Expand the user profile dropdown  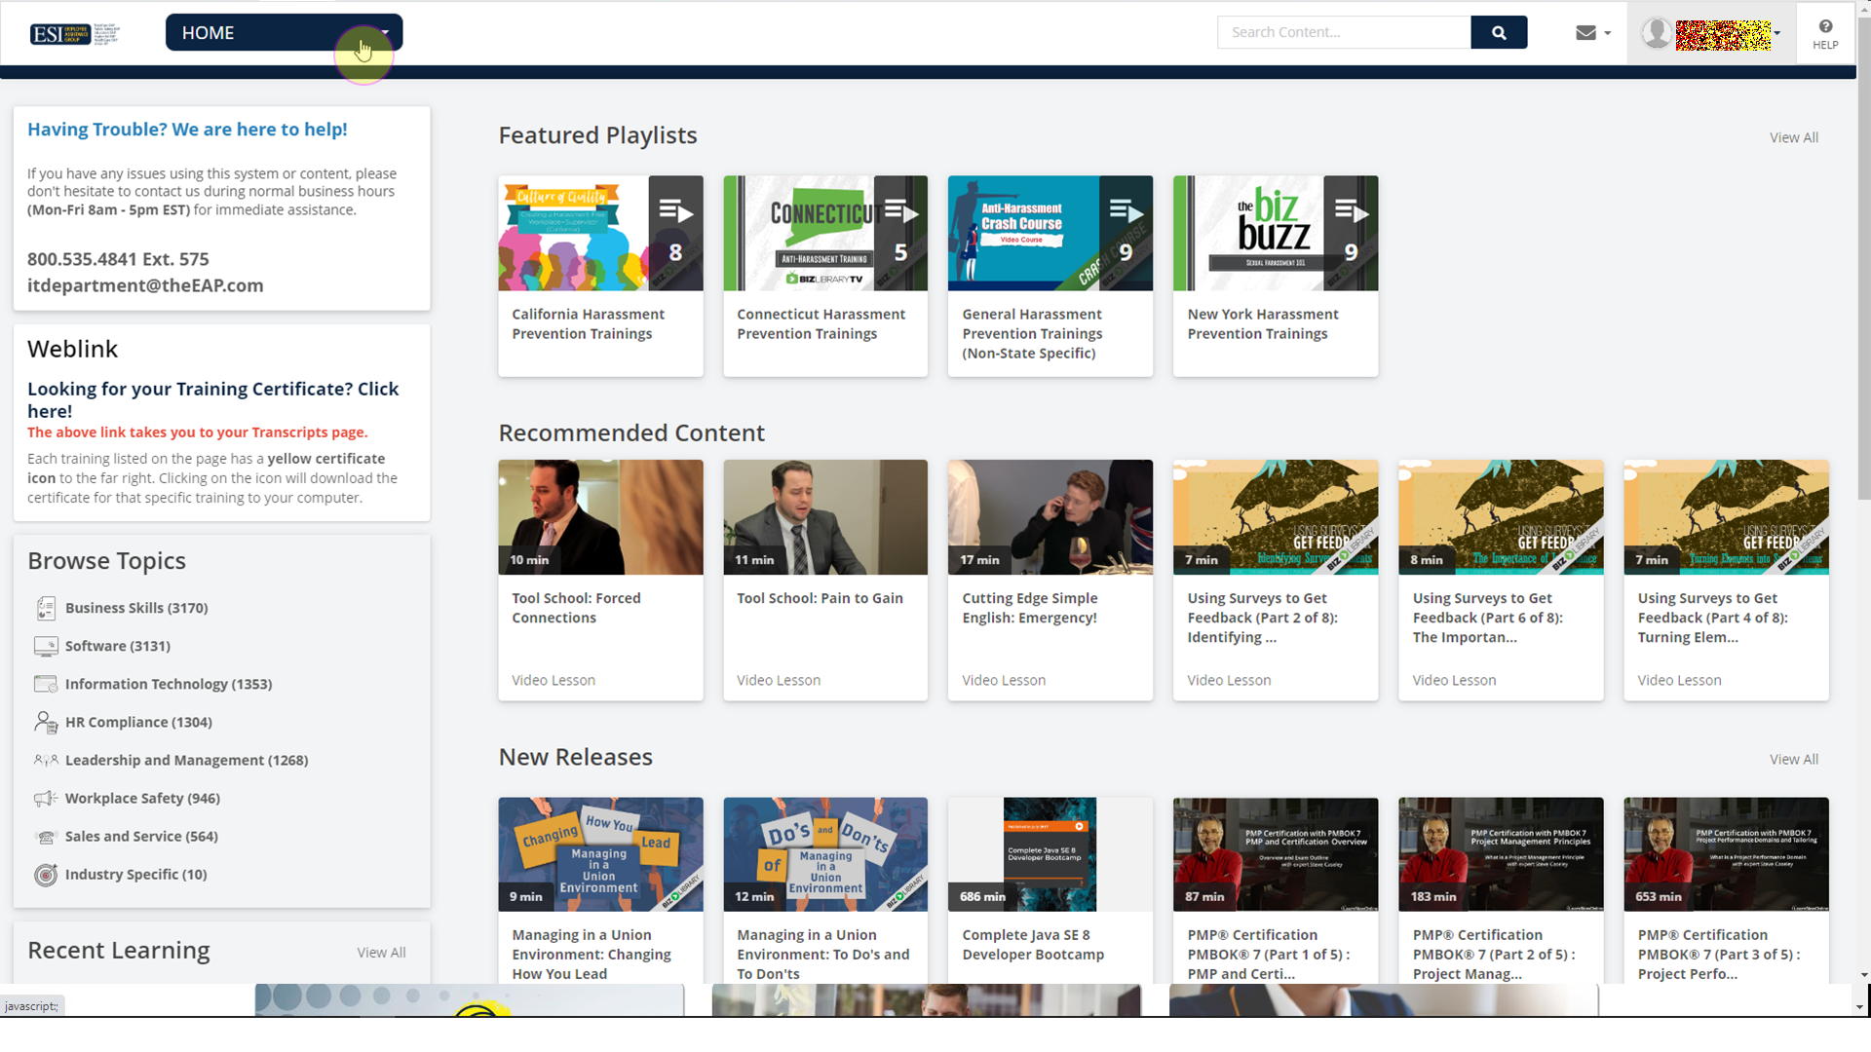click(x=1776, y=32)
